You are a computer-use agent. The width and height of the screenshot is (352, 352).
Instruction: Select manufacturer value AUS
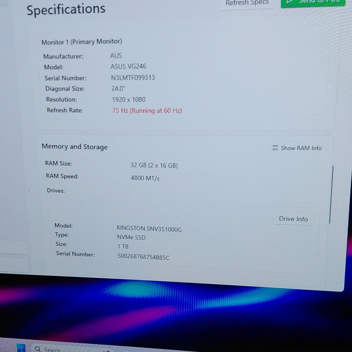click(x=116, y=55)
